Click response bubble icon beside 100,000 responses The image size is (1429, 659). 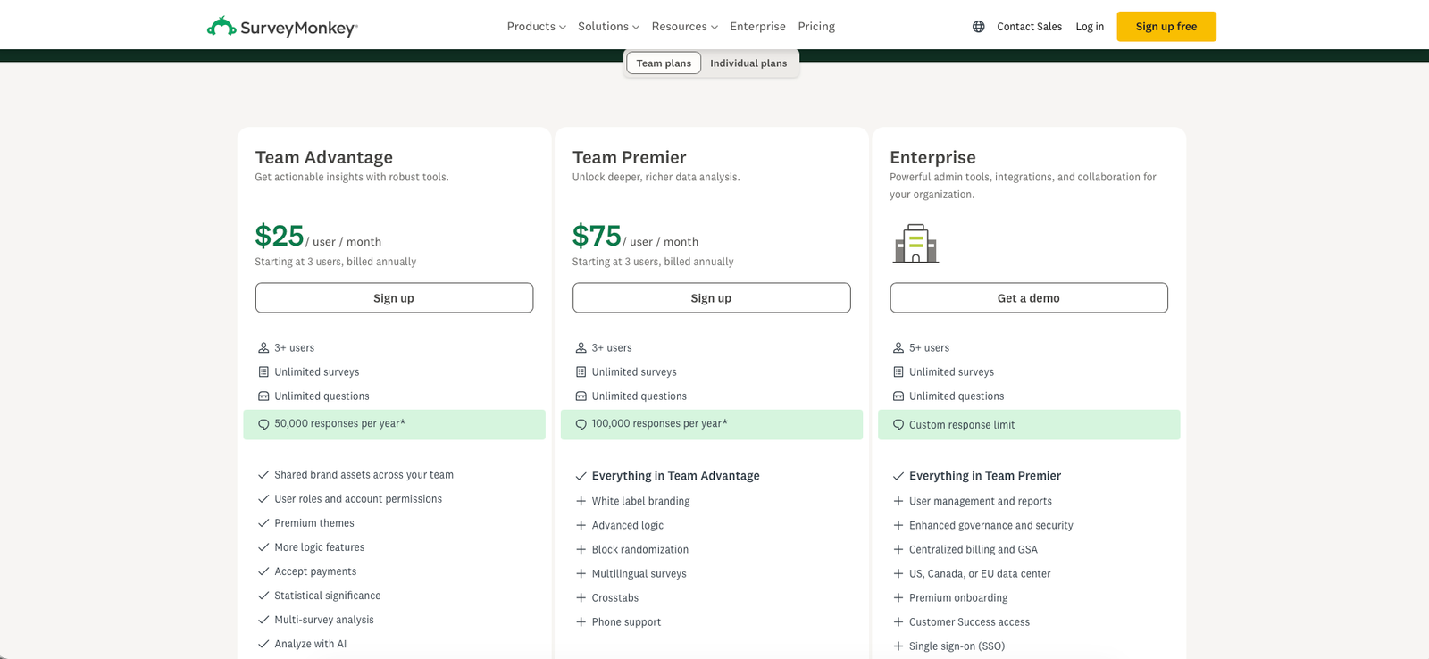[581, 424]
